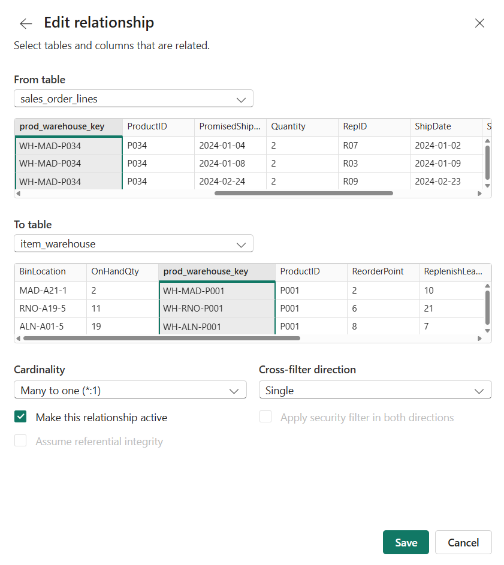This screenshot has height=565, width=504.
Task: Select PromisedShip... column header
Action: click(230, 127)
